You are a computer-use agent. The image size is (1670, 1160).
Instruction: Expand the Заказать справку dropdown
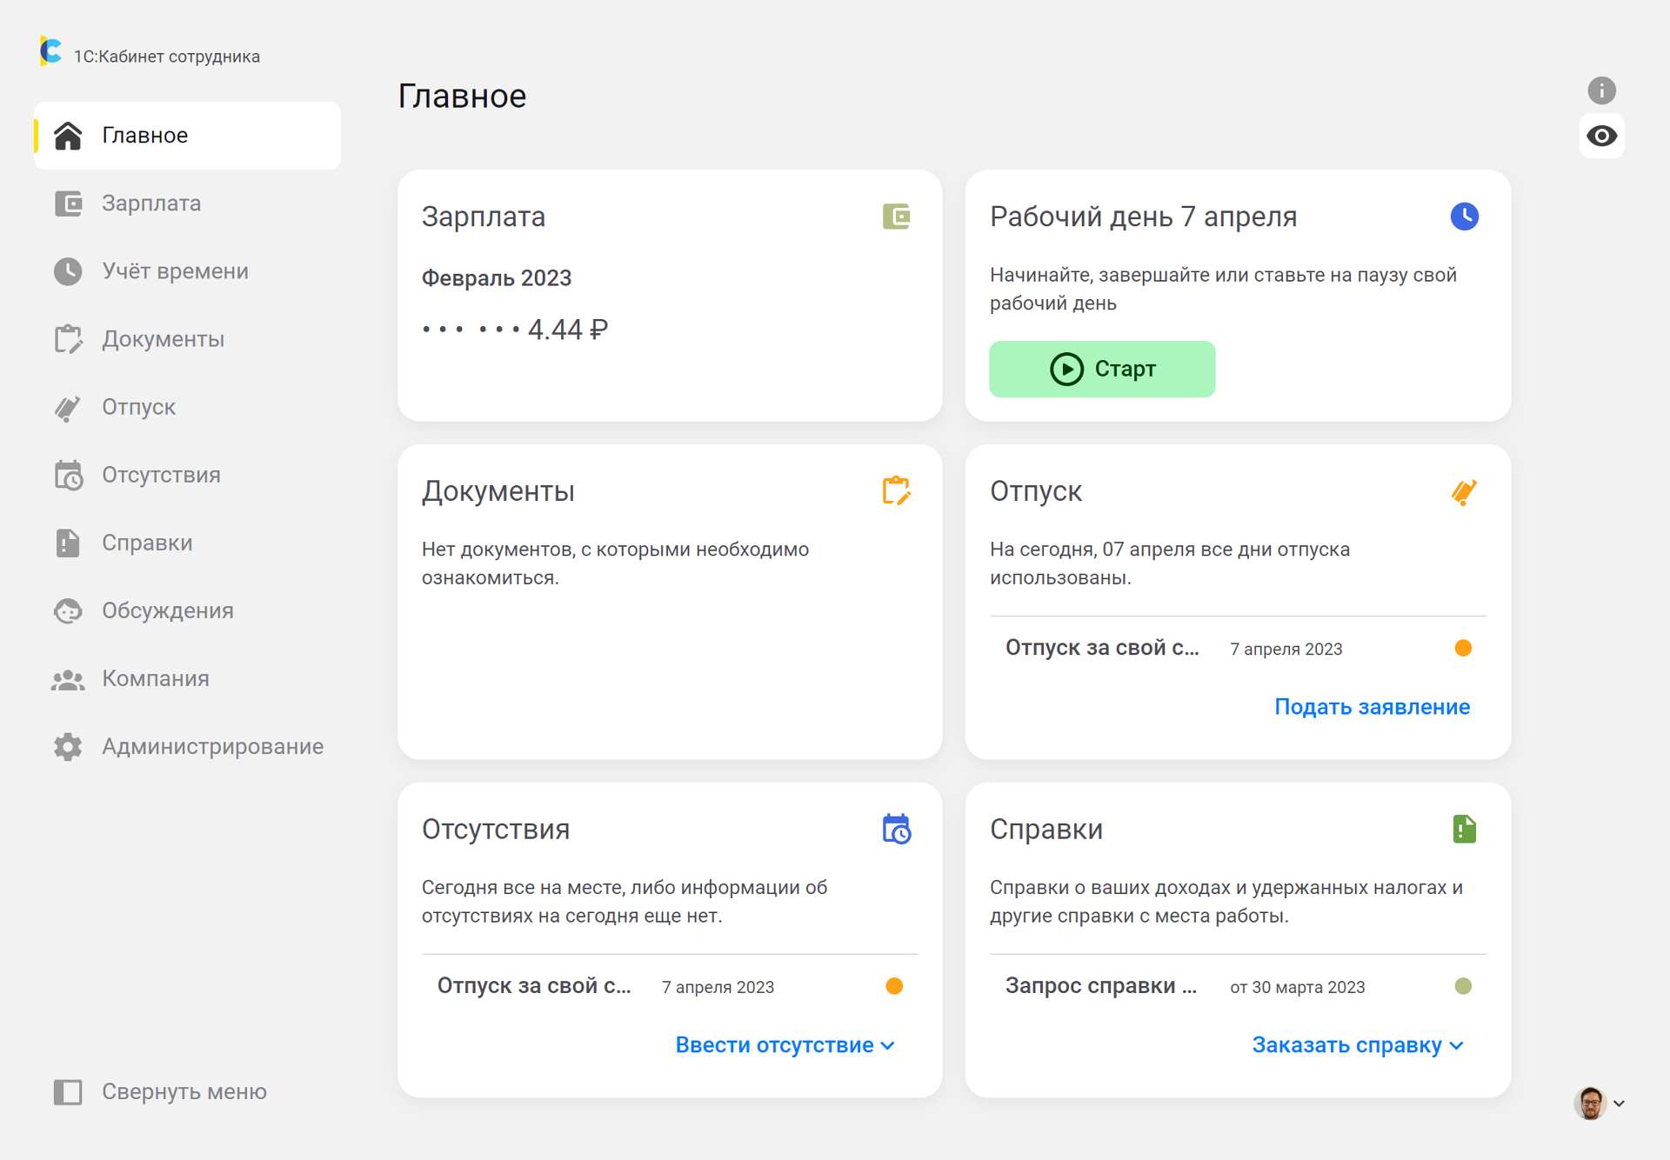click(1357, 1044)
